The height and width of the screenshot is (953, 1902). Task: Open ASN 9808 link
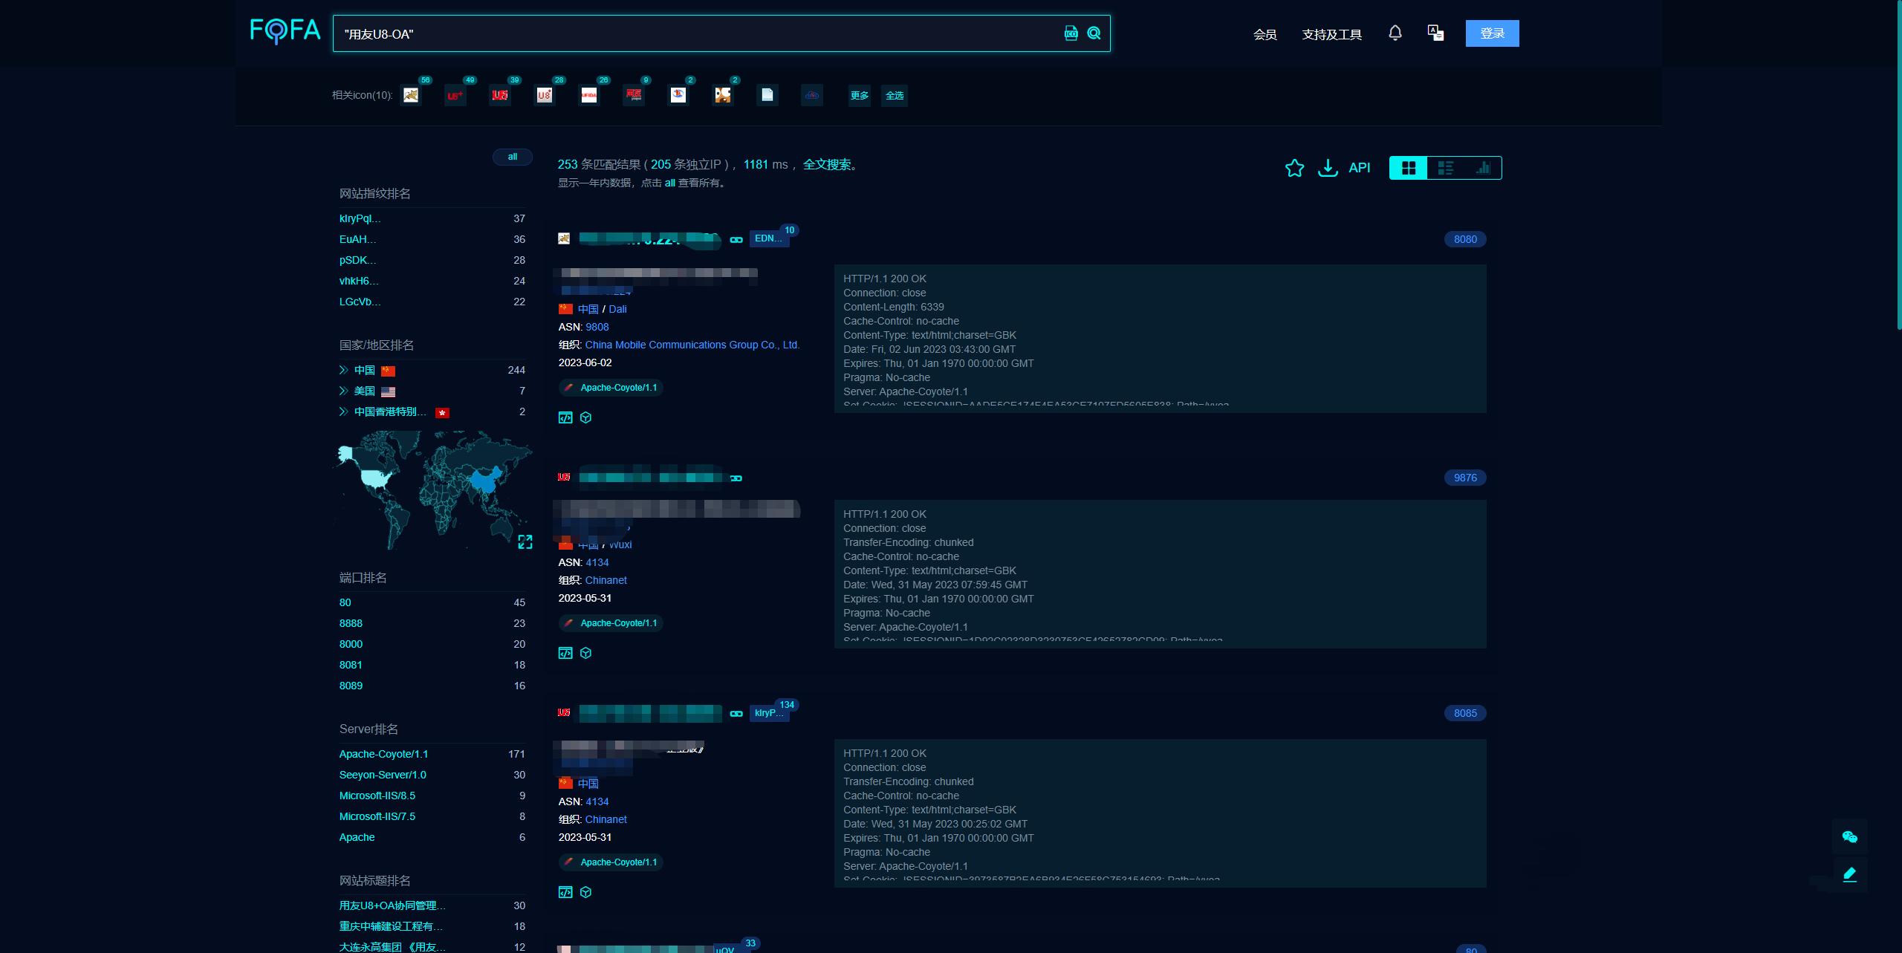pos(597,327)
